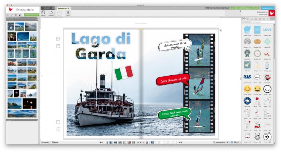The image size is (281, 152).
Task: Choose the gold label plate clipart
Action: [257, 41]
